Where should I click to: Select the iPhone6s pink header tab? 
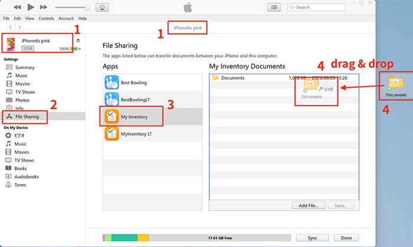188,28
